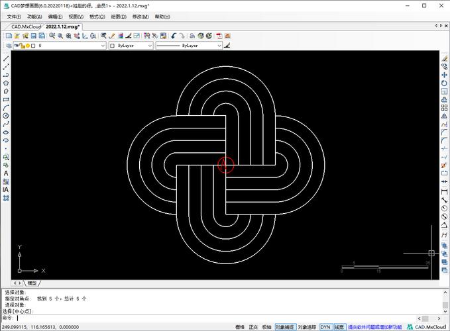Viewport: 450px width, 331px height.
Task: Open the layer manager icon
Action: coord(8,46)
